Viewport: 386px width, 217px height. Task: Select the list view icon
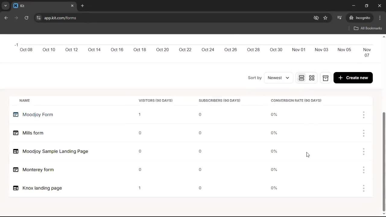(301, 78)
